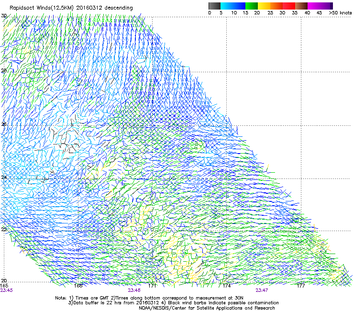Click the '>50 knots' legend label
The width and height of the screenshot is (354, 311).
point(340,13)
